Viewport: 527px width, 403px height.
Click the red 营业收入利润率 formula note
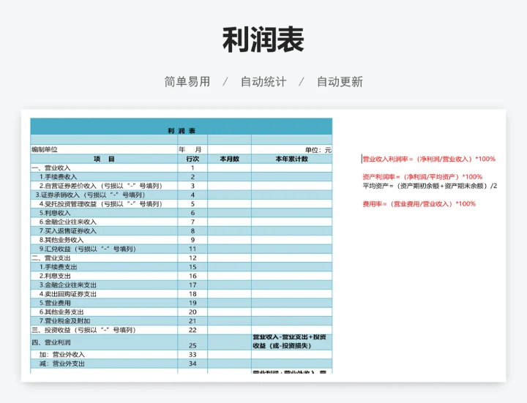(429, 159)
